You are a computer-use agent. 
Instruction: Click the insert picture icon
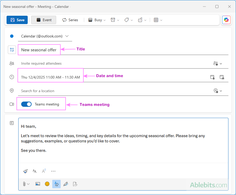click(x=38, y=184)
